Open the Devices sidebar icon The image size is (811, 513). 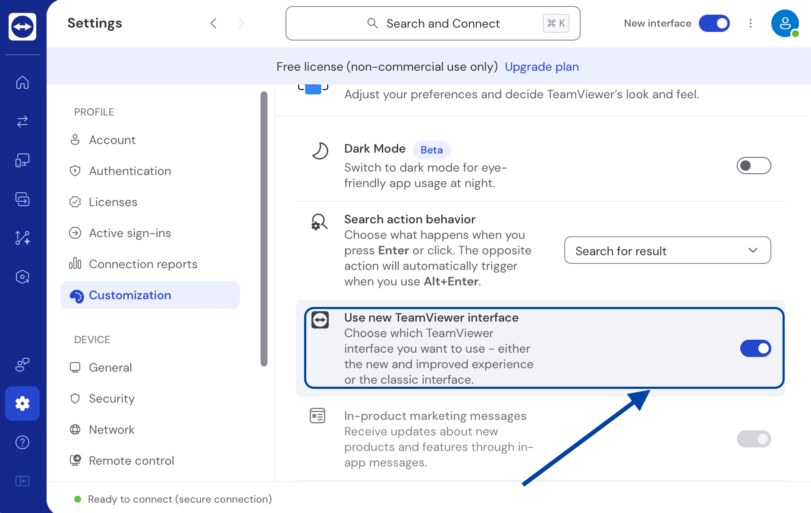coord(22,160)
